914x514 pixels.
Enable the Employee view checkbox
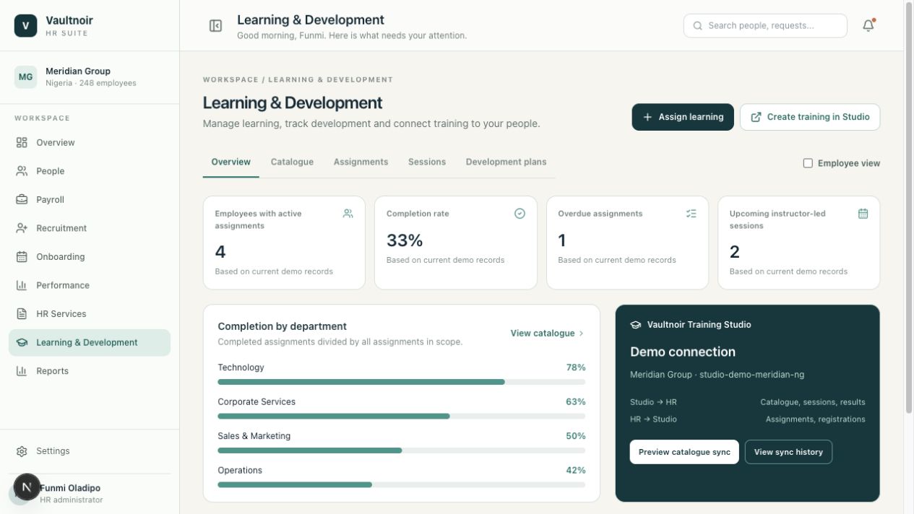click(808, 163)
